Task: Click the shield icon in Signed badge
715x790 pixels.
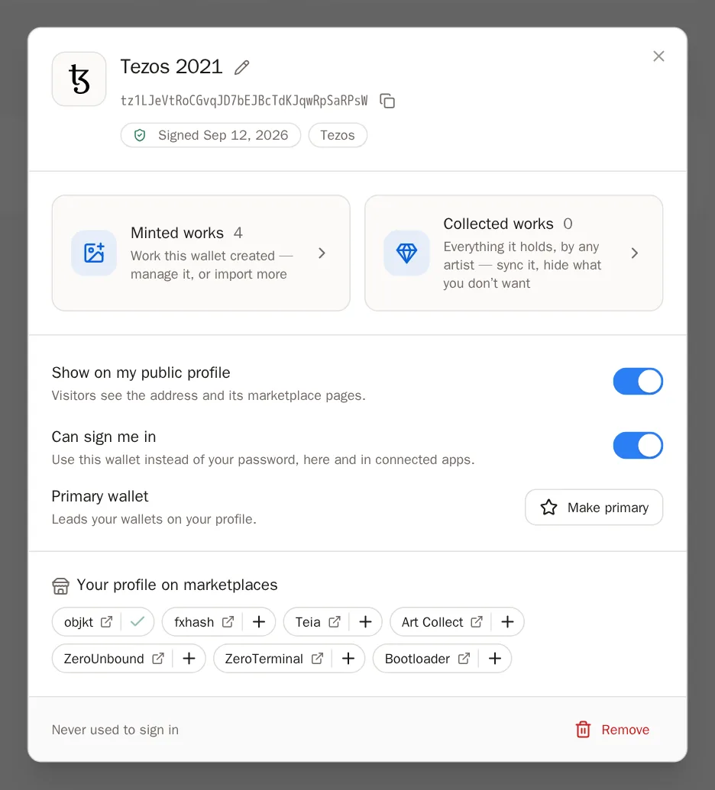Action: pos(140,135)
